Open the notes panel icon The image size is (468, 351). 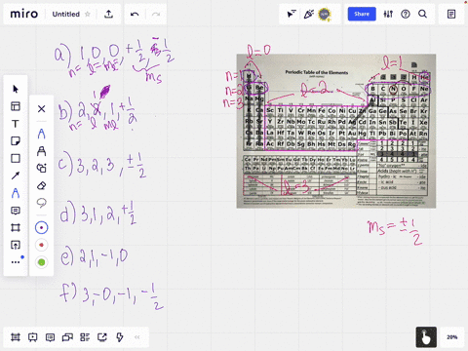tap(451, 14)
